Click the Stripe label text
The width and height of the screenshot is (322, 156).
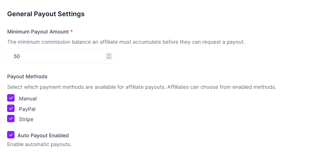pos(26,119)
